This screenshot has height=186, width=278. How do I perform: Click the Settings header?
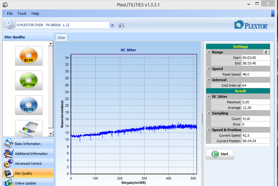point(238,47)
